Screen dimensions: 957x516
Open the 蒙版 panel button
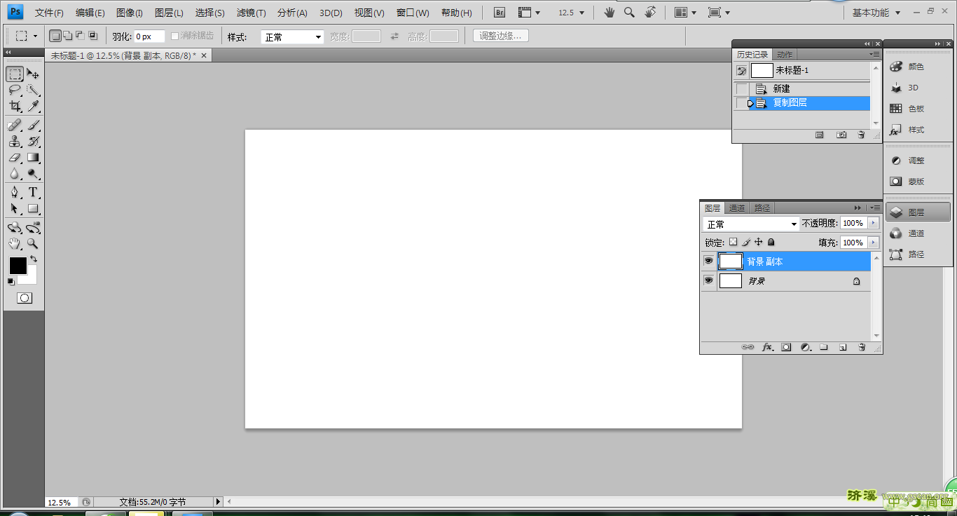tap(918, 182)
